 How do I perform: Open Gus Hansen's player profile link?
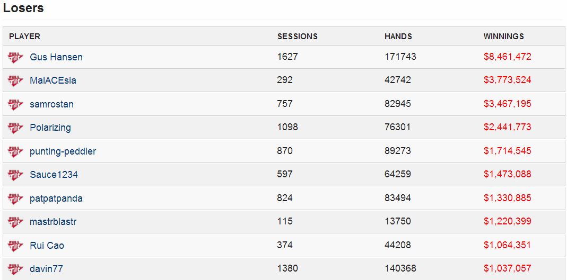click(x=56, y=57)
